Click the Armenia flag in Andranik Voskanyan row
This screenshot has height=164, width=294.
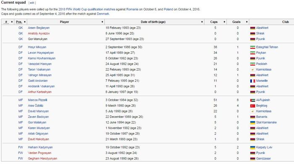click(252, 86)
